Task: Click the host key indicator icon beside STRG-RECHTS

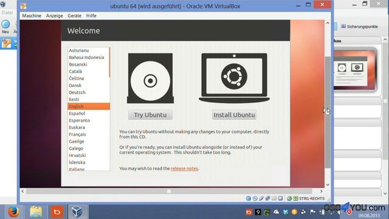Action: point(295,198)
